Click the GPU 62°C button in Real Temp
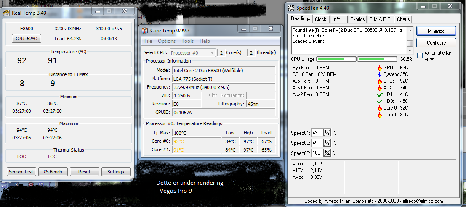Screen dimensions: 466x207 coord(26,39)
